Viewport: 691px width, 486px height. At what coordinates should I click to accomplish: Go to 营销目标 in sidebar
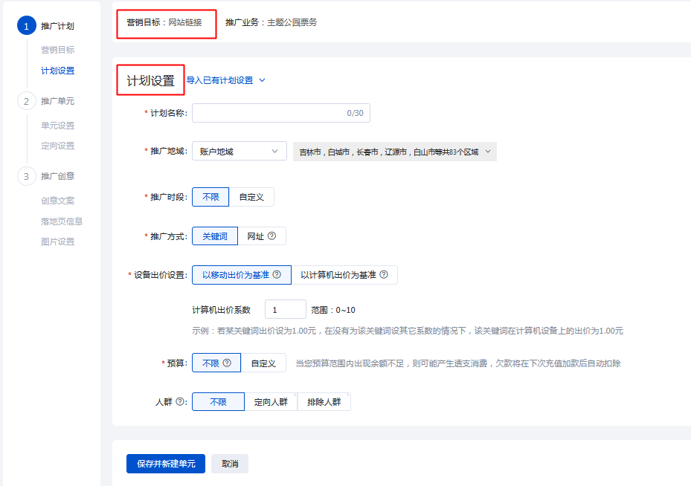[x=58, y=50]
